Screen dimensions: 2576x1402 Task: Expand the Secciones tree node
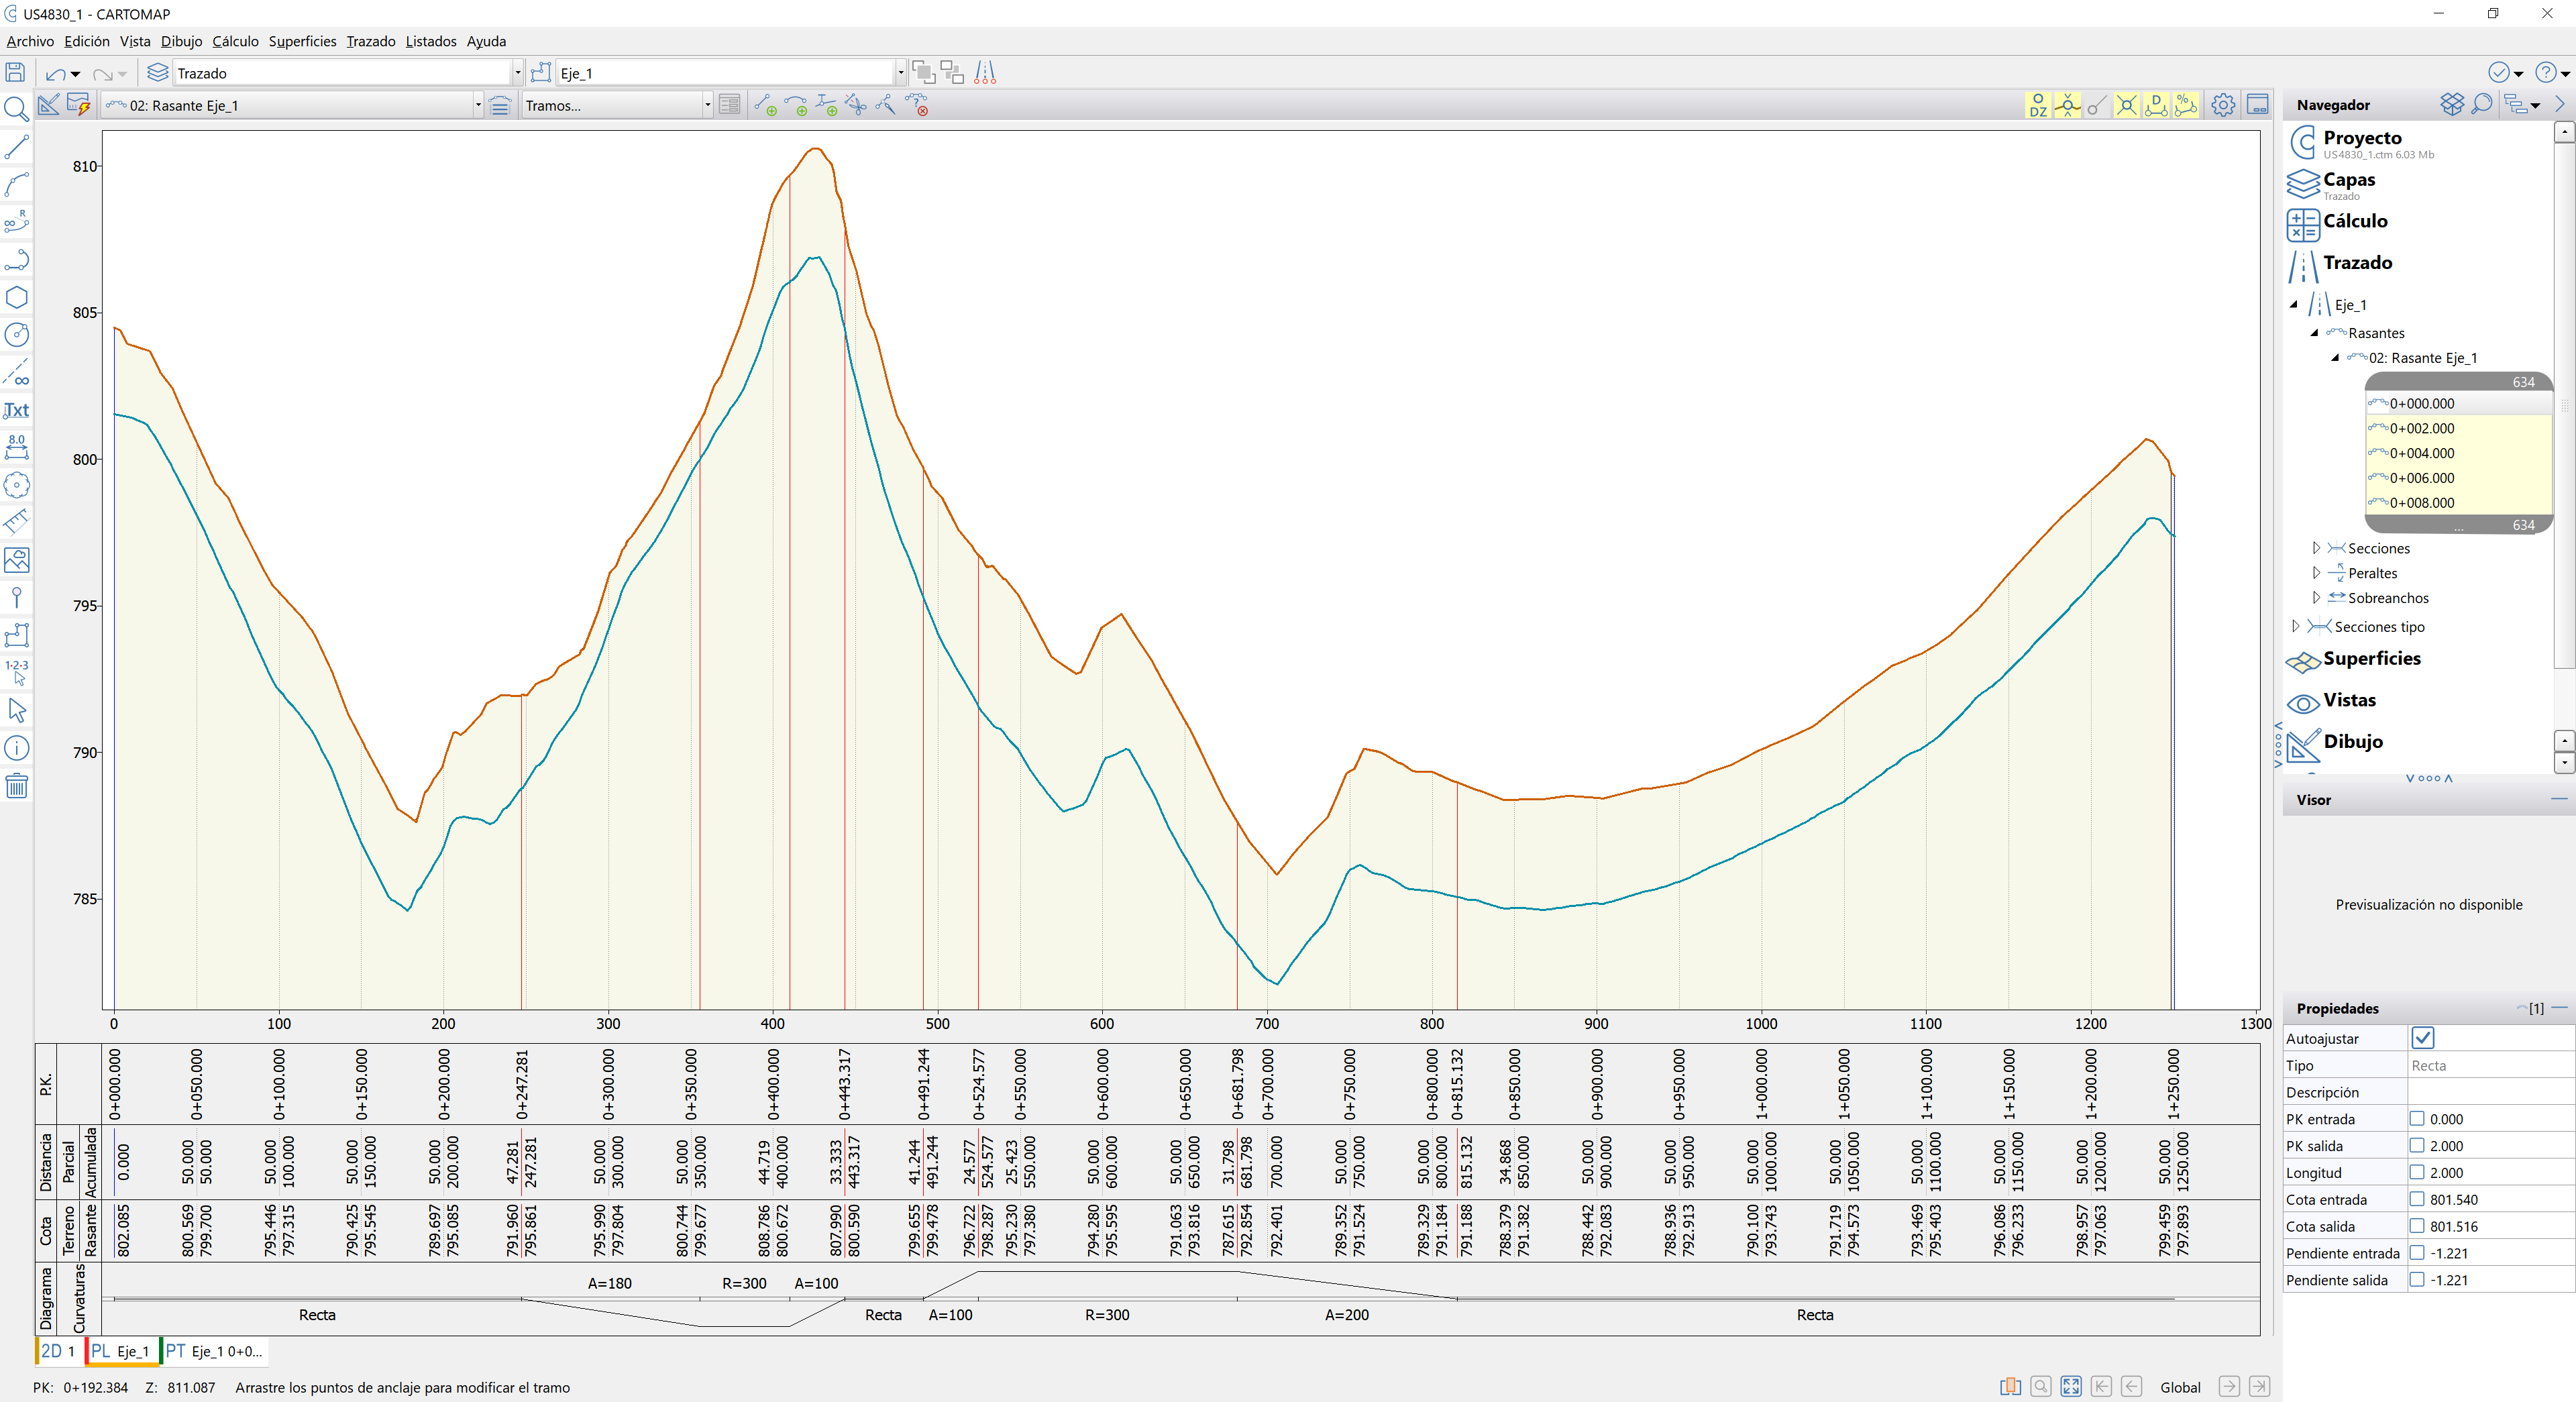pos(2316,548)
